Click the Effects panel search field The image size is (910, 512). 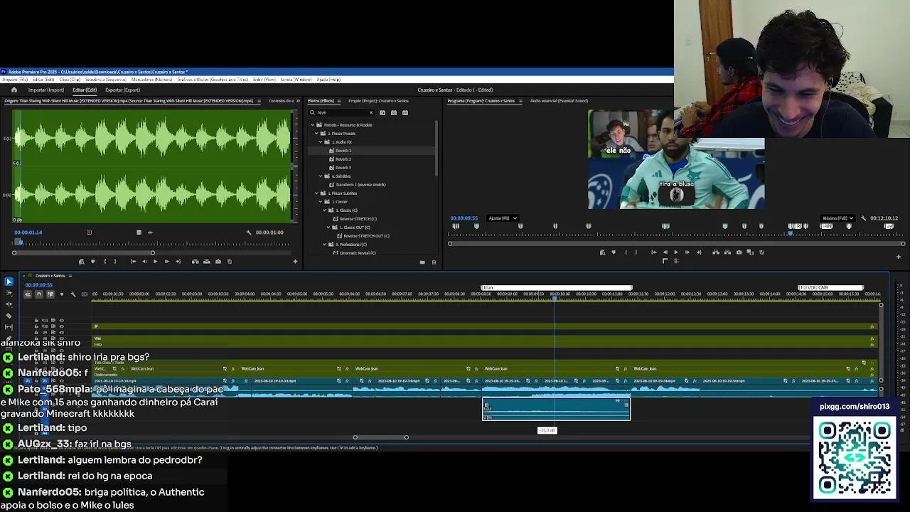click(x=341, y=112)
